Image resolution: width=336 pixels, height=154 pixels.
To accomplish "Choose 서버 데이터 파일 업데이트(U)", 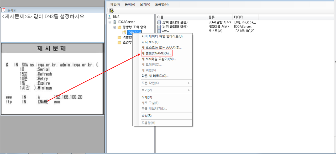I will pos(162,36).
